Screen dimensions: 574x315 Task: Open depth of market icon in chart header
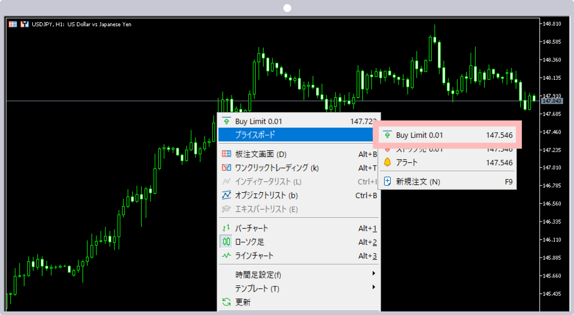click(x=13, y=24)
